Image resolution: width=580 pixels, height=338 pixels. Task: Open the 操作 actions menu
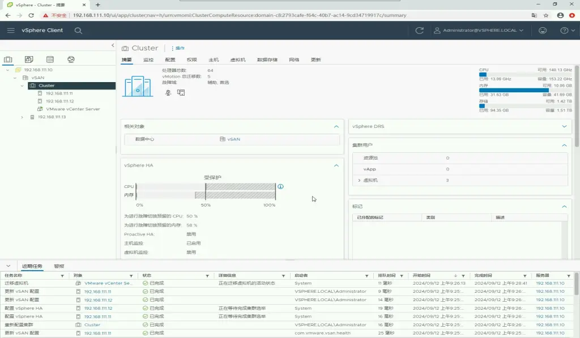pos(178,48)
